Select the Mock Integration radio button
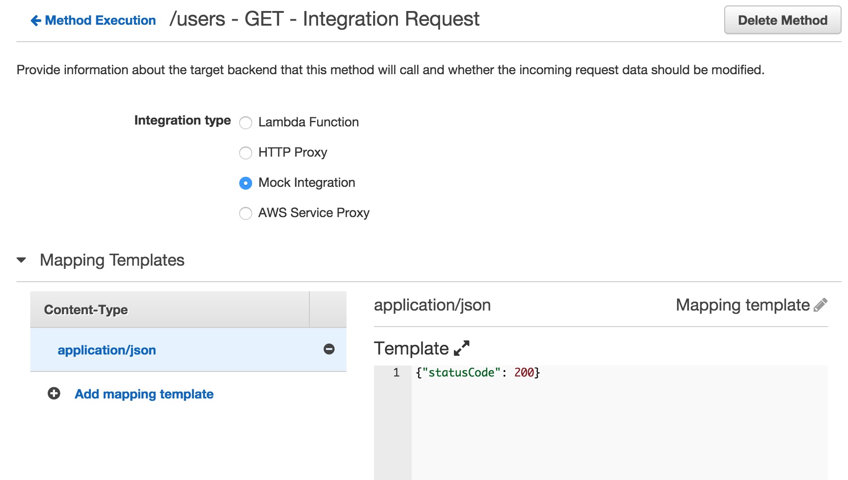This screenshot has width=848, height=480. pos(246,183)
